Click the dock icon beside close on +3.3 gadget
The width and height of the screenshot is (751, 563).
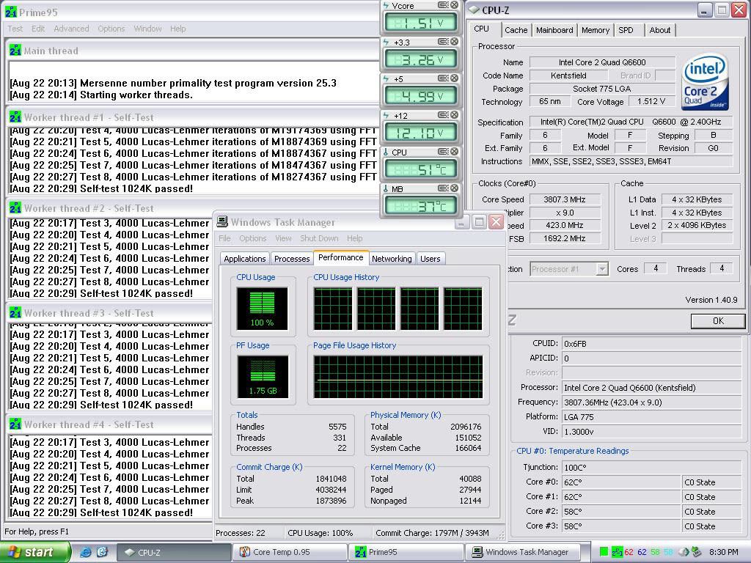[443, 42]
